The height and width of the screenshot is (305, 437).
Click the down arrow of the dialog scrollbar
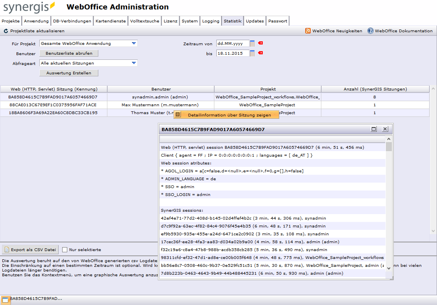pos(388,268)
